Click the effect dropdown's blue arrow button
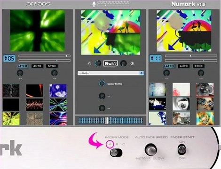The width and height of the screenshot is (221, 169). 142,73
